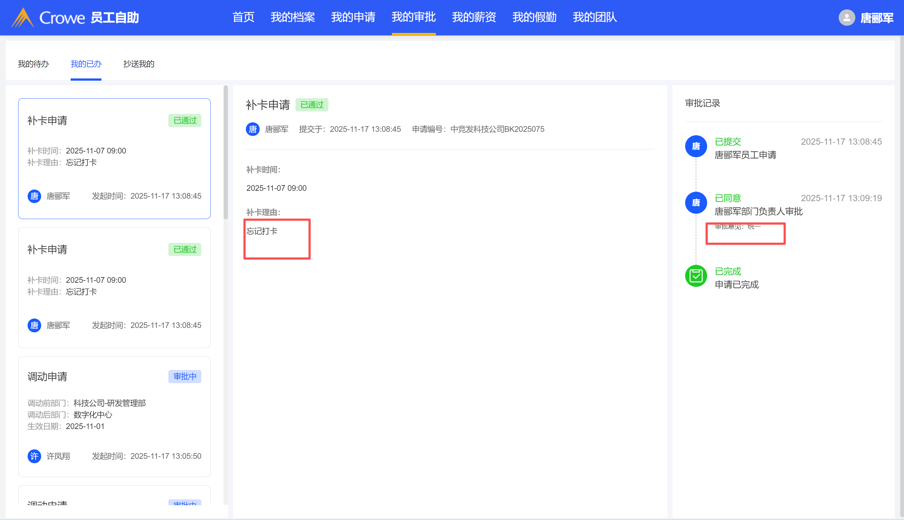
Task: Click the 已通过 badge in detail header
Action: pyautogui.click(x=311, y=105)
